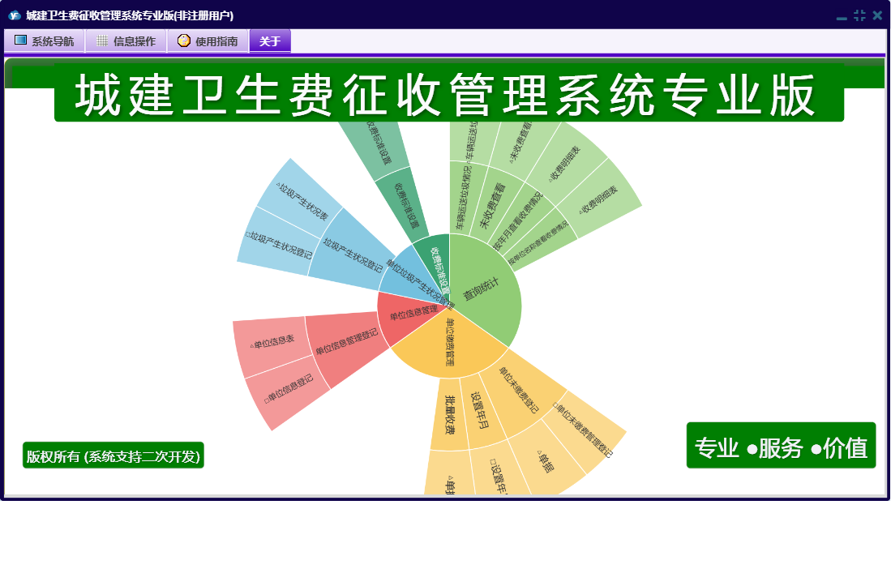The image size is (891, 586).
Task: Select the 关于 tab
Action: coord(270,41)
